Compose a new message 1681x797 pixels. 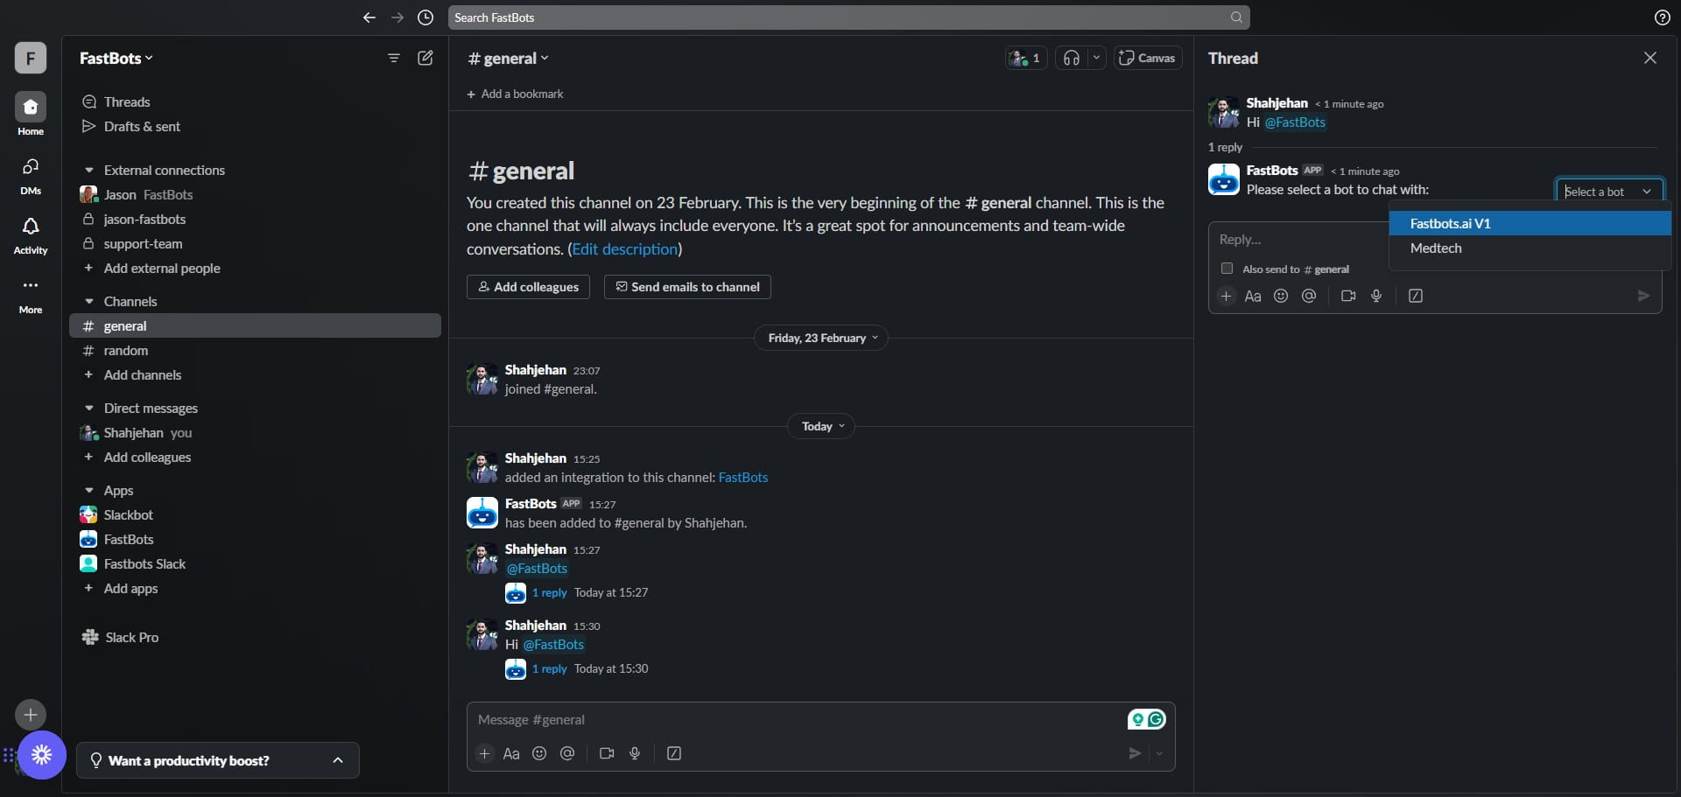[x=426, y=58]
